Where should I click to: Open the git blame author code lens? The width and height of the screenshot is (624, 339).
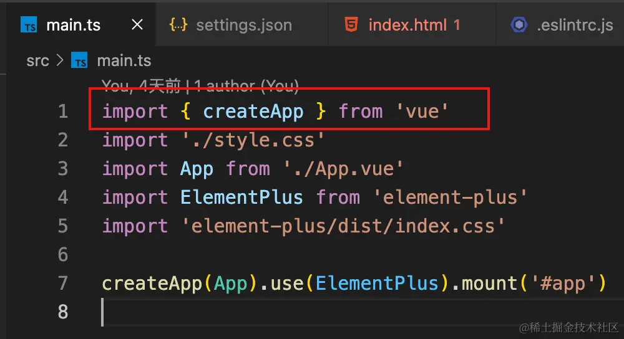tap(200, 85)
